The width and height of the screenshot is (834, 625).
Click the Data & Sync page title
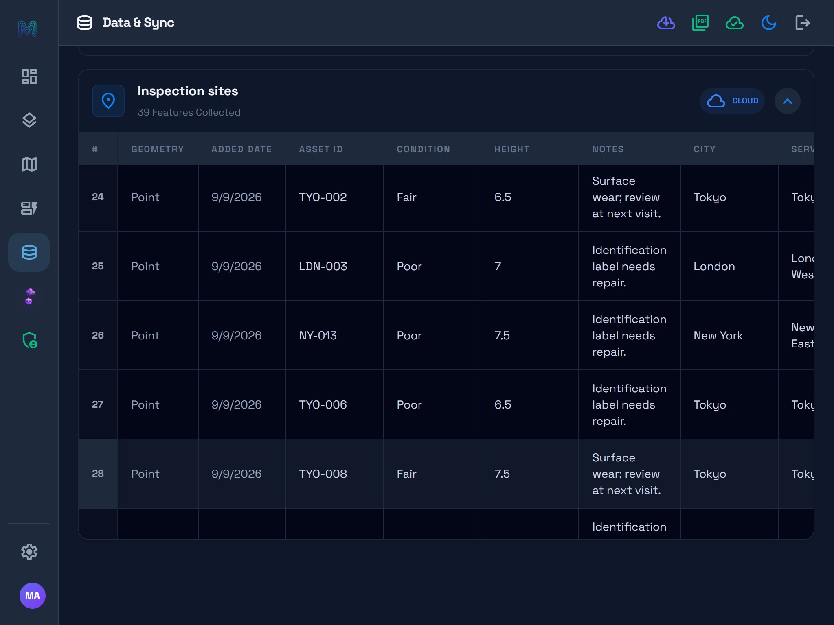click(x=138, y=23)
